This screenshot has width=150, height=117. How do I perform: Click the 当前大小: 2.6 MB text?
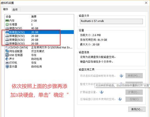(x=90, y=35)
